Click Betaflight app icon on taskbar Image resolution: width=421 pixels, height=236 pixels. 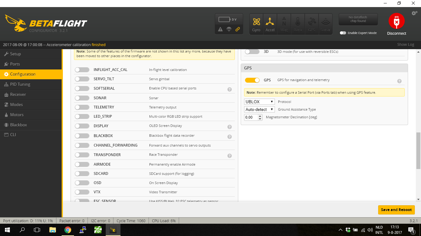pos(113,230)
